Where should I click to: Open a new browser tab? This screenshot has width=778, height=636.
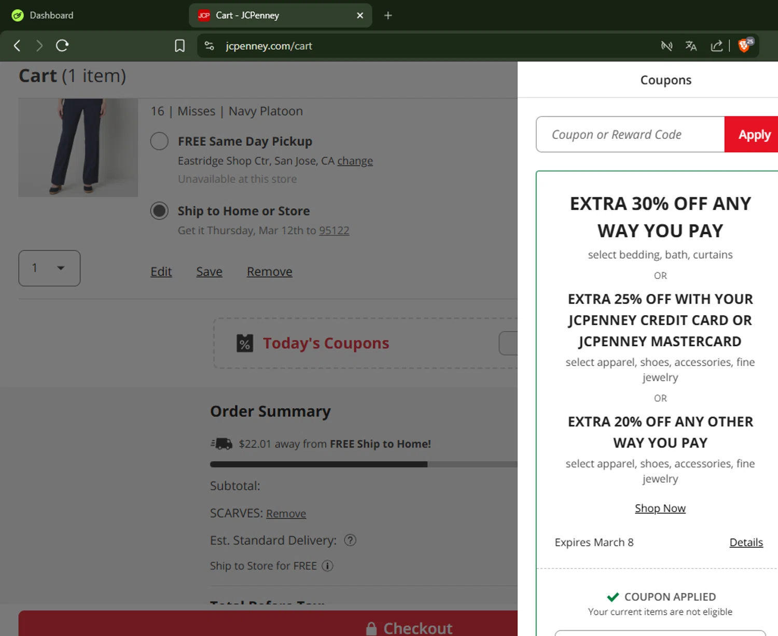point(388,16)
